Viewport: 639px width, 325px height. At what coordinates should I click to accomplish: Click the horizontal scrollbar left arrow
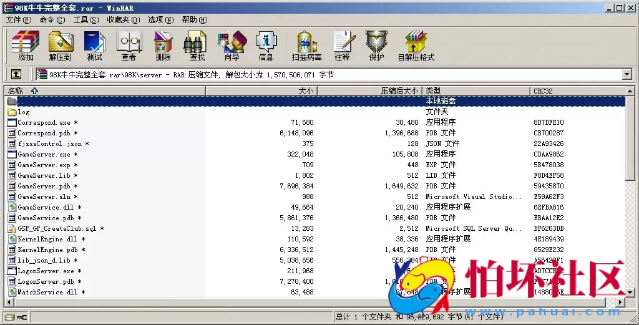[9, 302]
